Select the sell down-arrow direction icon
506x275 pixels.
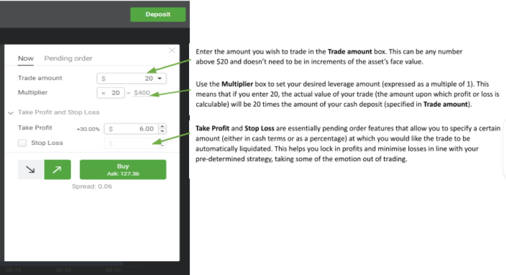pyautogui.click(x=31, y=170)
